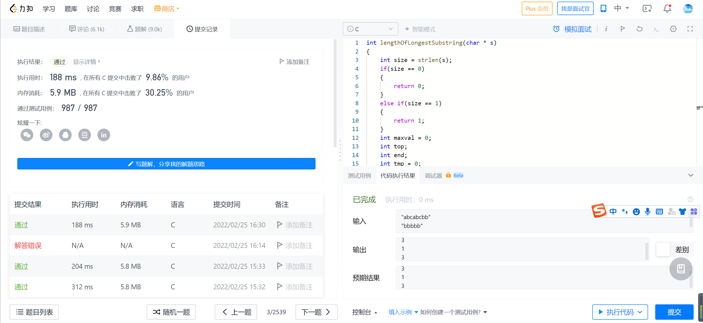Open the floating notes bookmark button

[x=680, y=269]
